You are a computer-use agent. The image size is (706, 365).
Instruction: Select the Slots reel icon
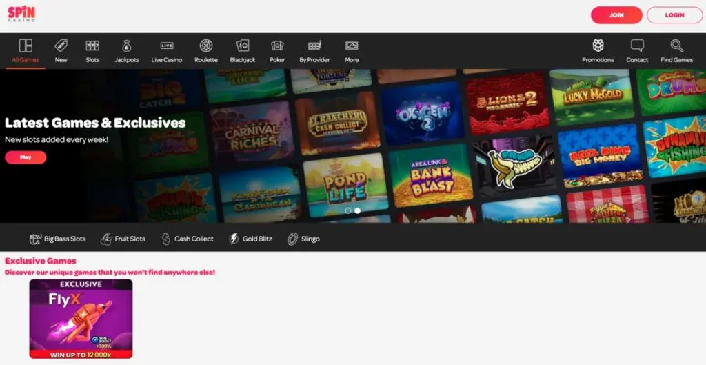(x=92, y=46)
